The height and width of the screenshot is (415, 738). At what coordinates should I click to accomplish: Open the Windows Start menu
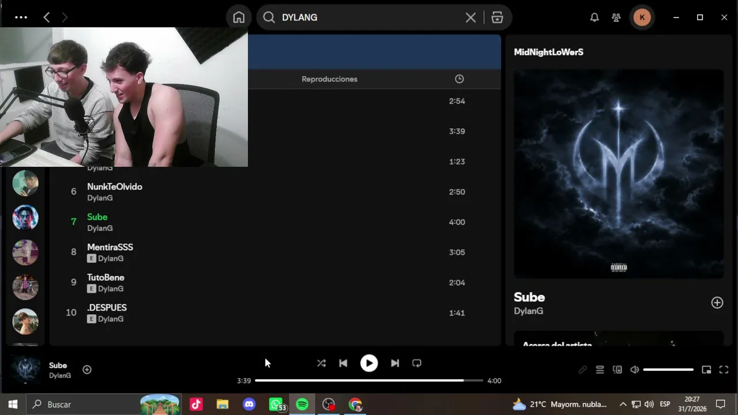pyautogui.click(x=13, y=404)
